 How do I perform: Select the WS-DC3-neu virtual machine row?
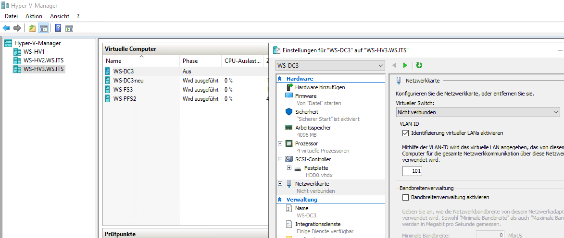coord(185,81)
